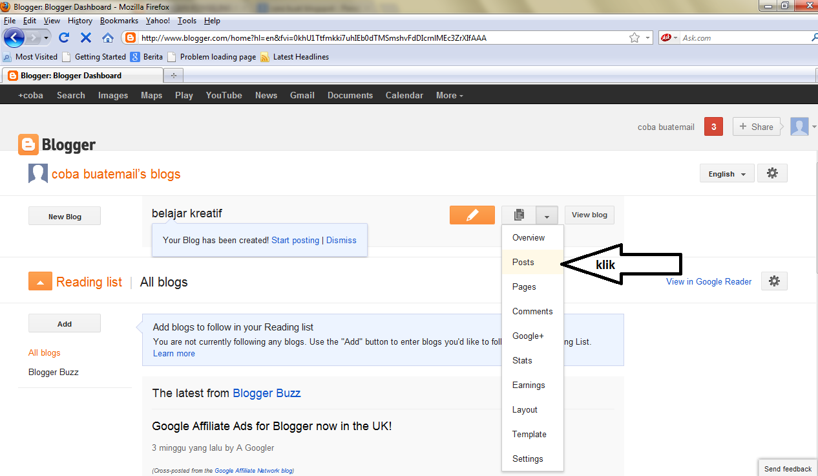Click Send feedback button
Image resolution: width=818 pixels, height=476 pixels.
coord(788,469)
